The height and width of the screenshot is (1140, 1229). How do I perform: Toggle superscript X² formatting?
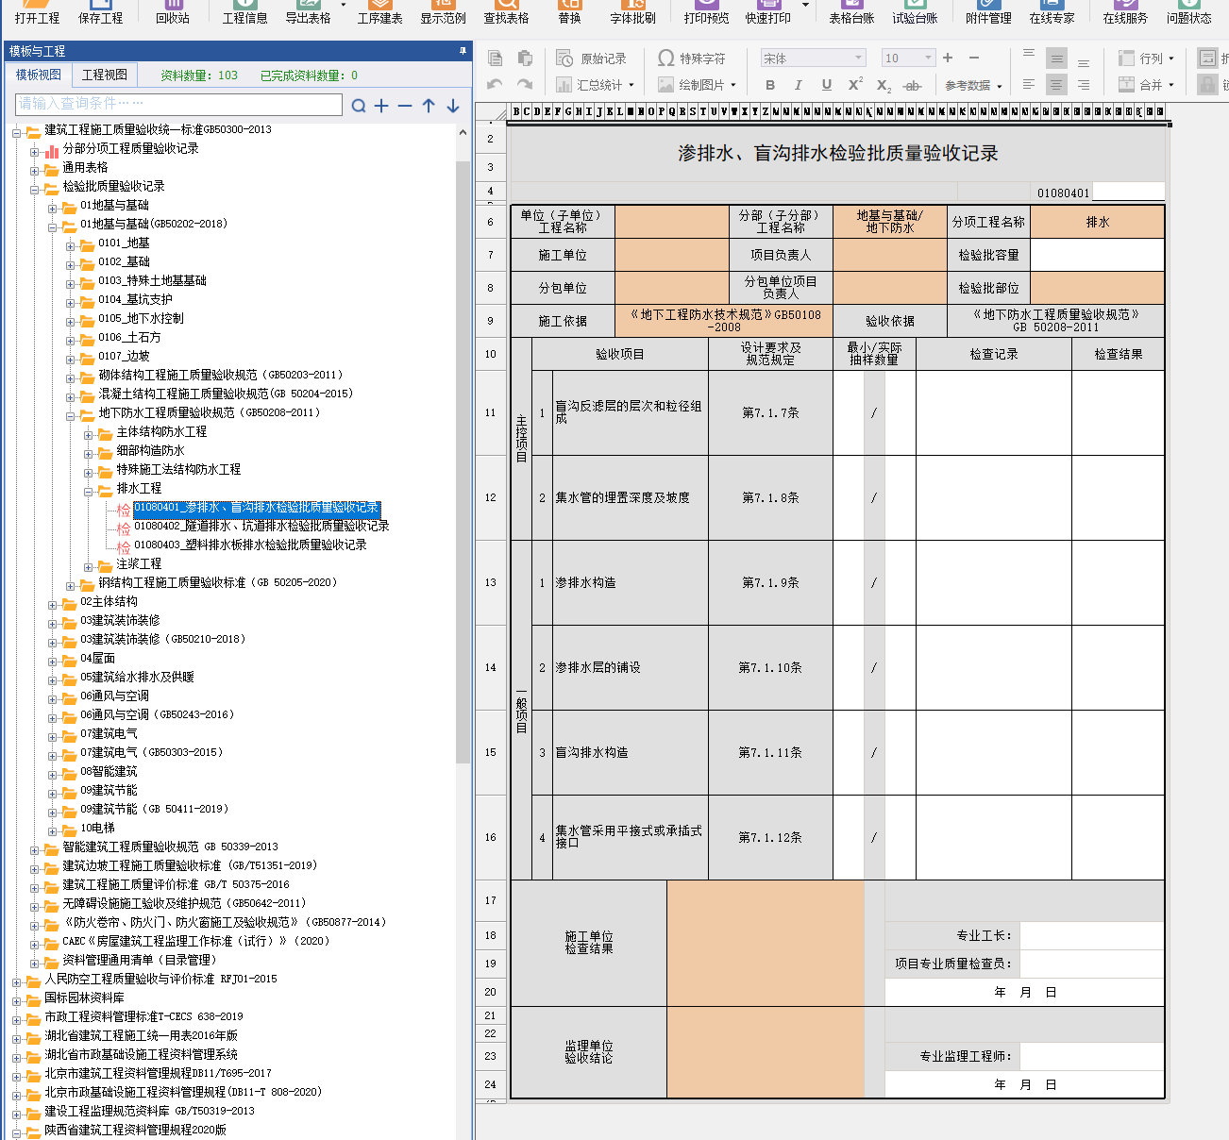(x=855, y=84)
